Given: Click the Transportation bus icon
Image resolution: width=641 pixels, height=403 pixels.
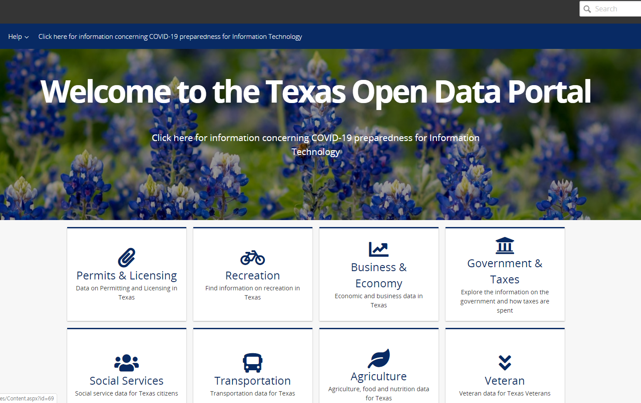Looking at the screenshot, I should click(x=253, y=362).
